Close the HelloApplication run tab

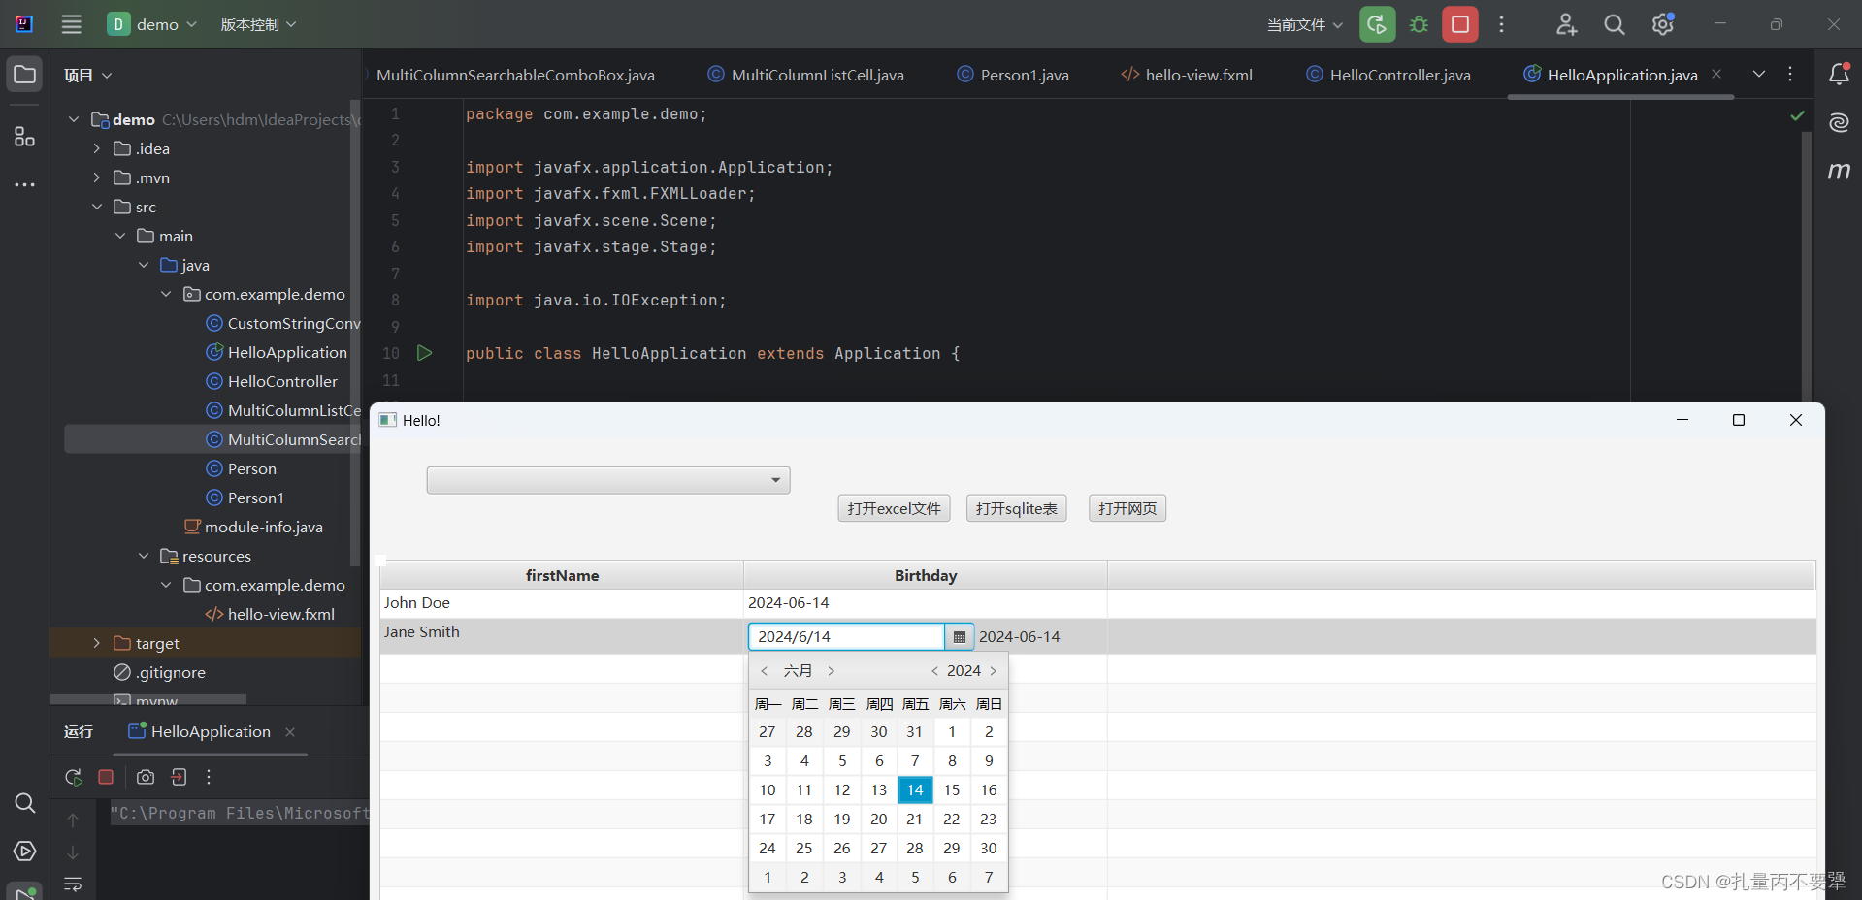[x=290, y=732]
